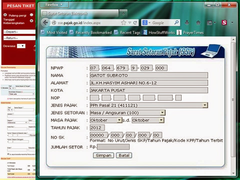Click the Batal button
The image size is (240, 180).
124,155
